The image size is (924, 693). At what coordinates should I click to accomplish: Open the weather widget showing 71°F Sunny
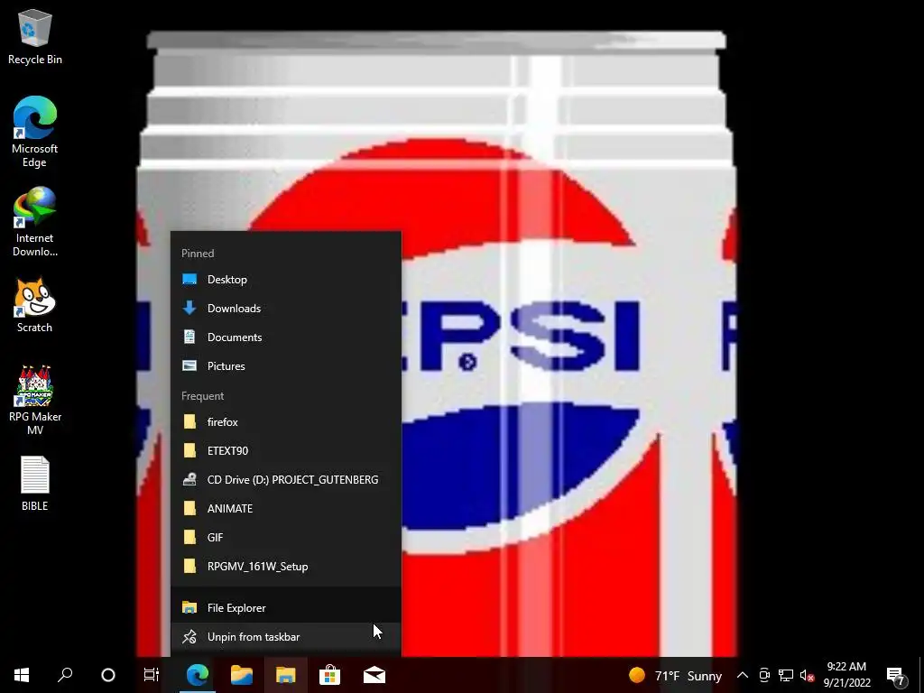675,675
